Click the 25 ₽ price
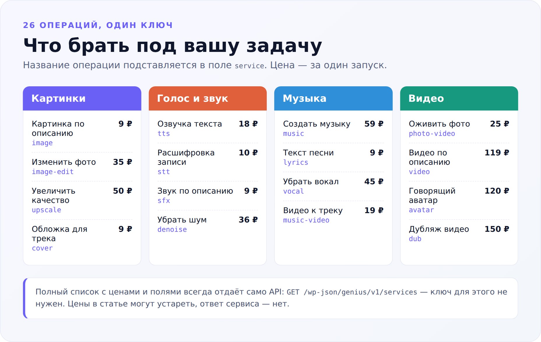The height and width of the screenshot is (342, 541). tap(500, 124)
